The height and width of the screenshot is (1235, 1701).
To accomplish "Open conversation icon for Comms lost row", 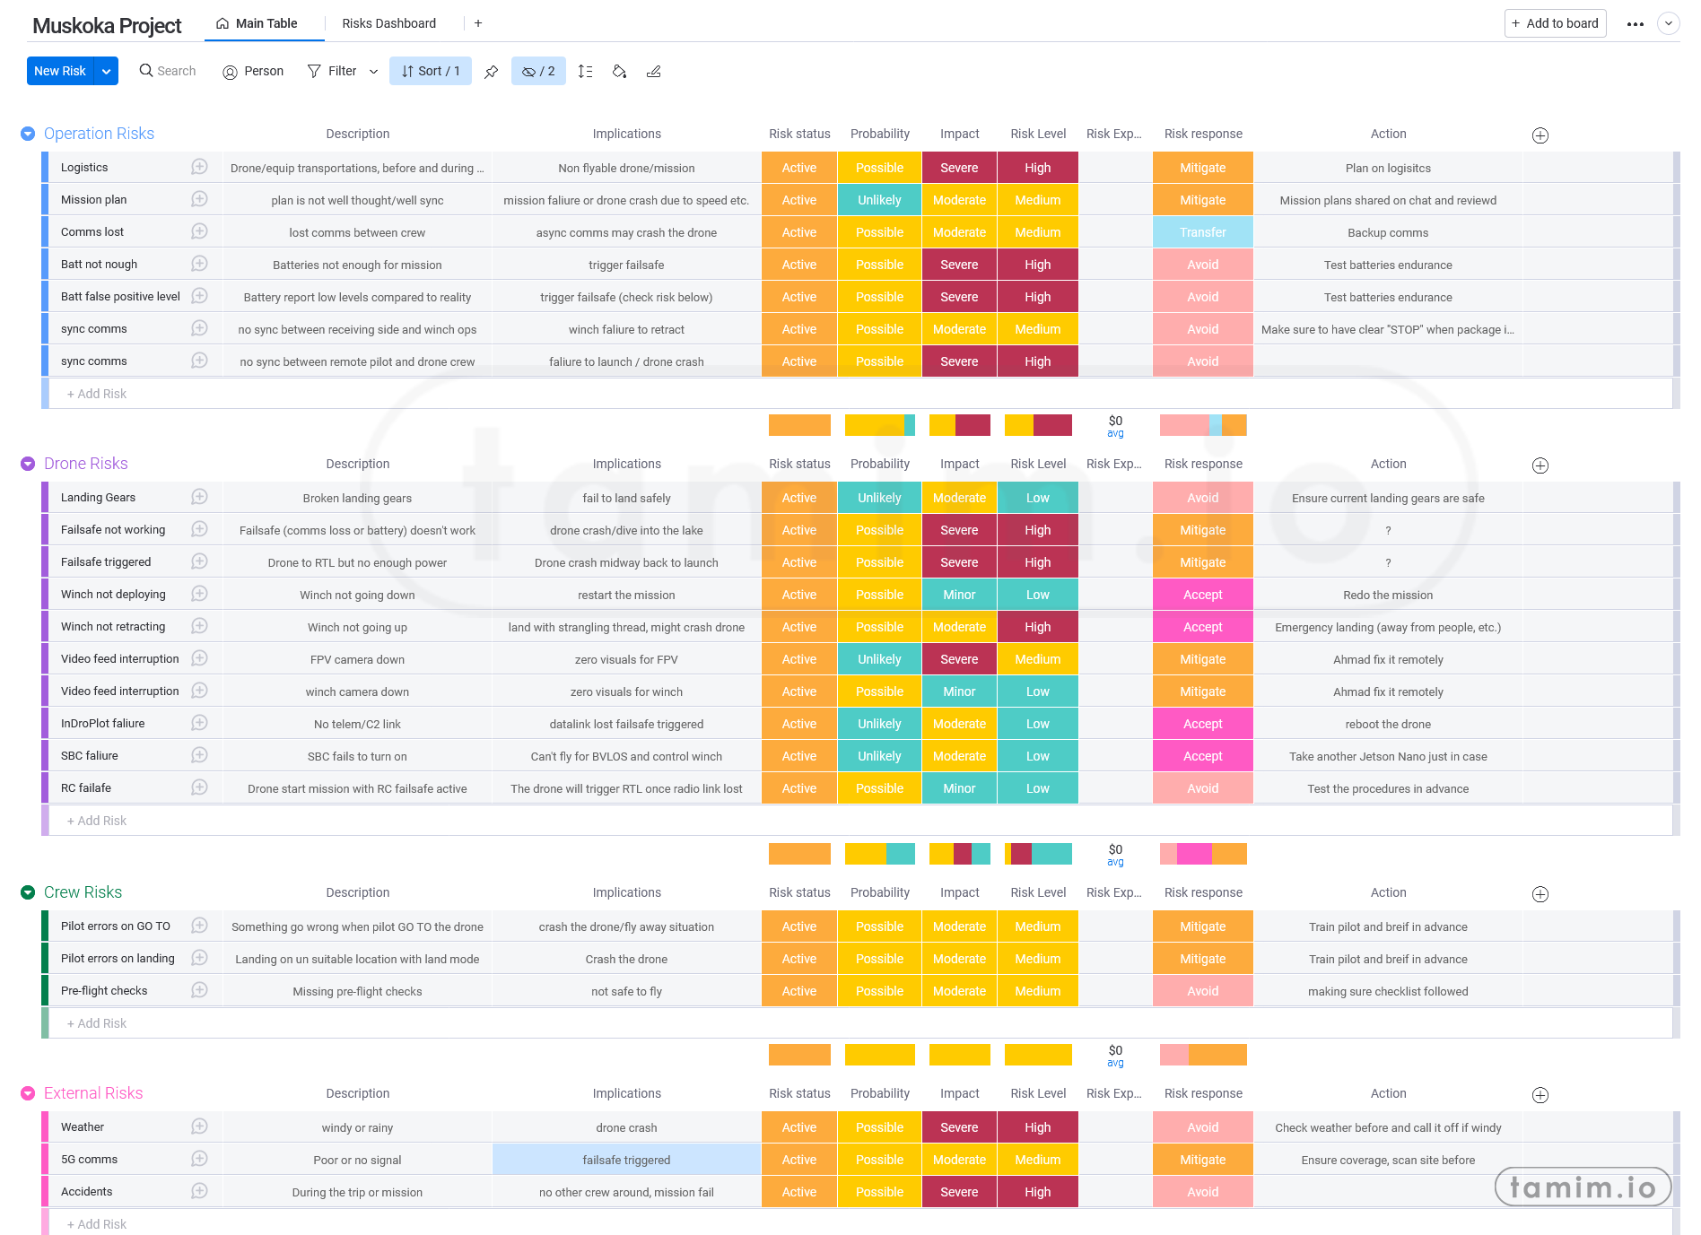I will click(199, 231).
